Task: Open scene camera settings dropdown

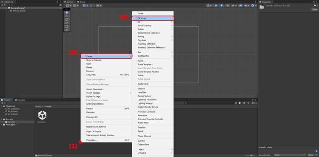Action: click(x=248, y=6)
